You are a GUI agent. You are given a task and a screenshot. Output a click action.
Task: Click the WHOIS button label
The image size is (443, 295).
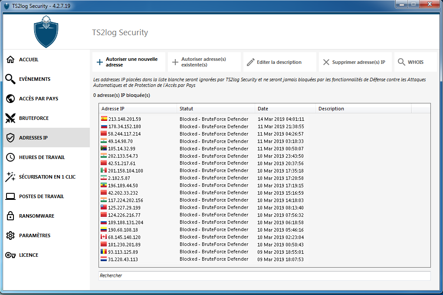416,62
